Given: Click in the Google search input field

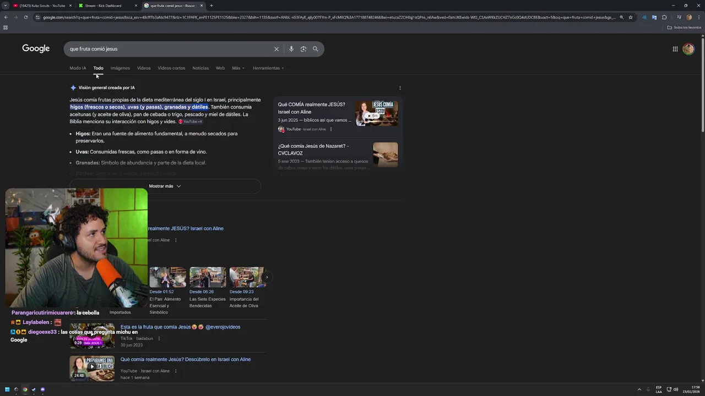Looking at the screenshot, I should 171,49.
